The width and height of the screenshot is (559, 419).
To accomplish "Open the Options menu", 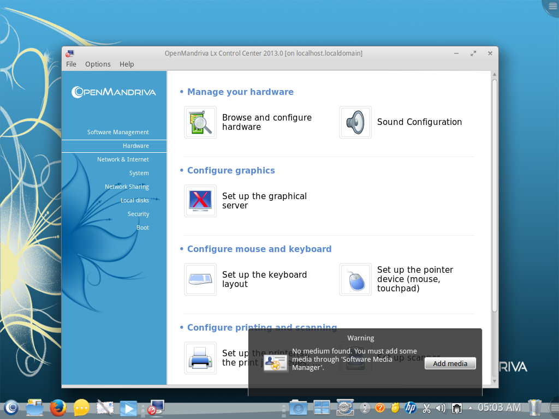I will pyautogui.click(x=98, y=64).
